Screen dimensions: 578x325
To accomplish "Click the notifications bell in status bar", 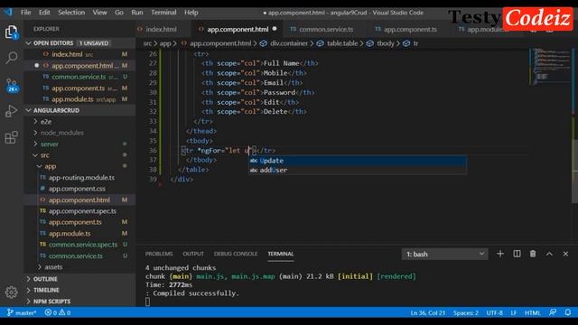I will tap(568, 312).
